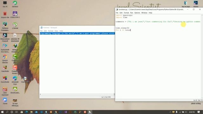Select the PyCharm Community desktop icon
Viewport: 203px width, 114px height.
pos(5,27)
